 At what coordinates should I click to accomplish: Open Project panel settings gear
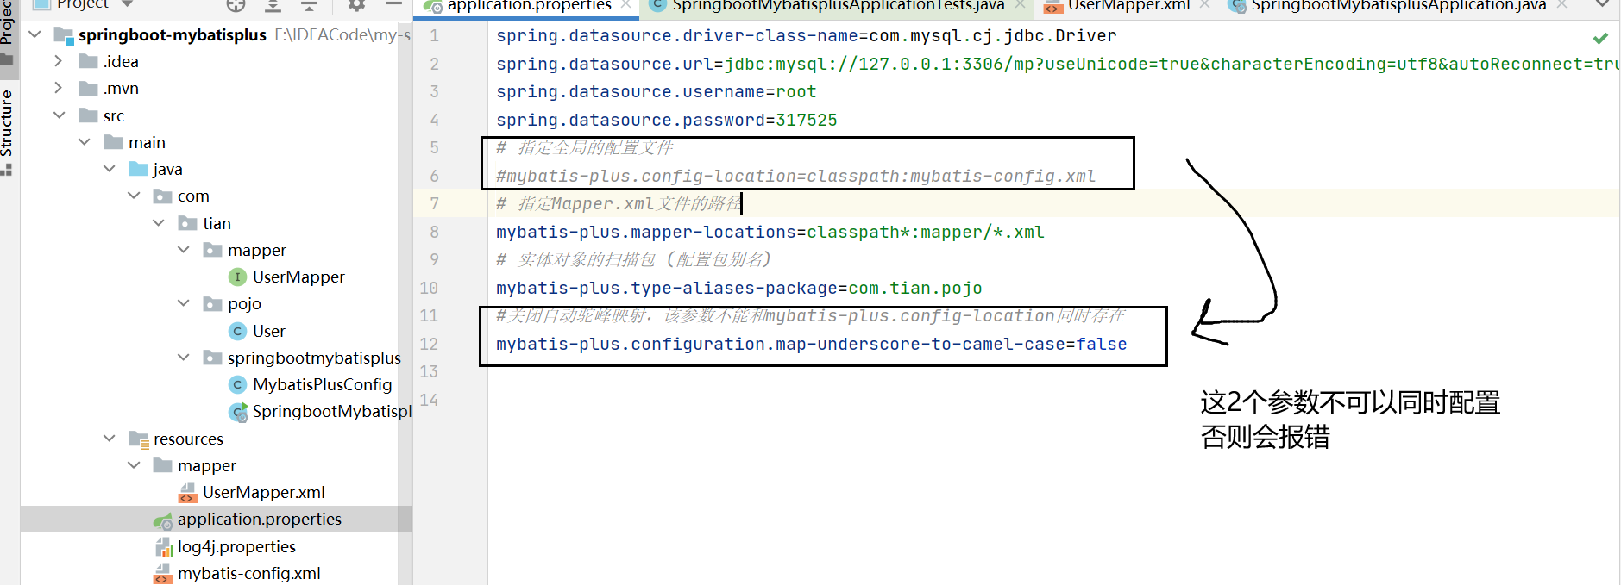(356, 5)
